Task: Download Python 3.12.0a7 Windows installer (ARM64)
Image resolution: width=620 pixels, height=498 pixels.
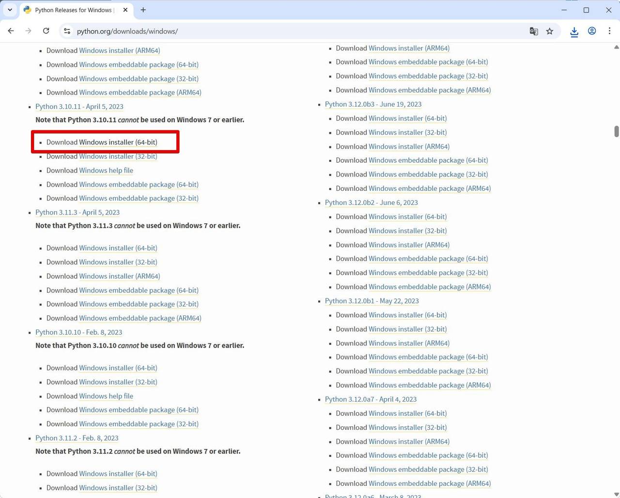Action: [x=409, y=441]
